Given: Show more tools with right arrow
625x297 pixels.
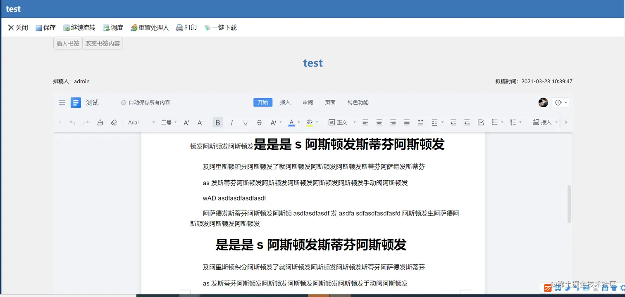Looking at the screenshot, I should pos(566,123).
